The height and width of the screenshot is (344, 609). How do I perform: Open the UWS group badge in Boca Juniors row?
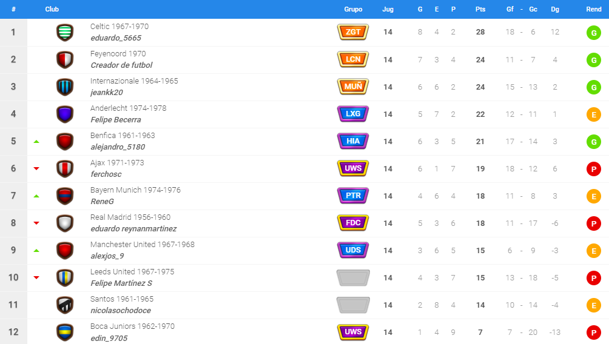pos(353,332)
